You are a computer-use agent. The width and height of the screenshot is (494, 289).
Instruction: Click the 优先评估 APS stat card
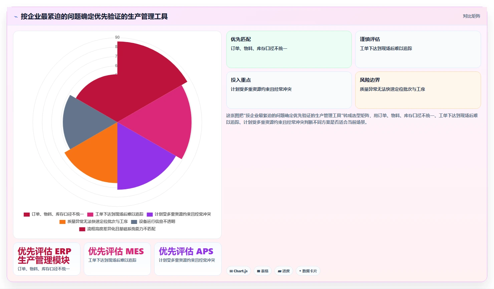[188, 259]
